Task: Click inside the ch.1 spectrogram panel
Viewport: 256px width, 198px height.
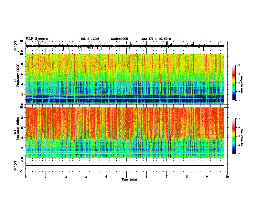Action: (x=125, y=79)
